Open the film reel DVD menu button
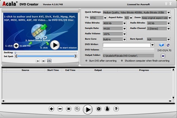Viewport: 177px width, 118px height. pos(77,109)
